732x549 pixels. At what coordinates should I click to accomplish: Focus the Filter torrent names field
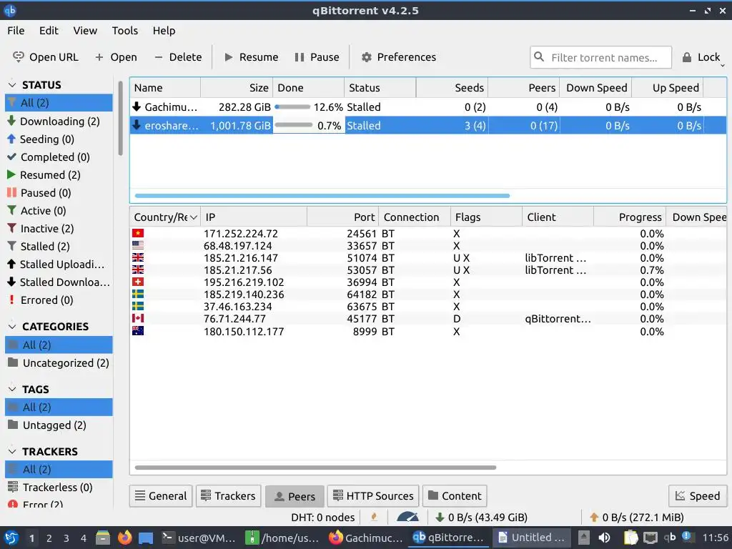click(x=600, y=57)
